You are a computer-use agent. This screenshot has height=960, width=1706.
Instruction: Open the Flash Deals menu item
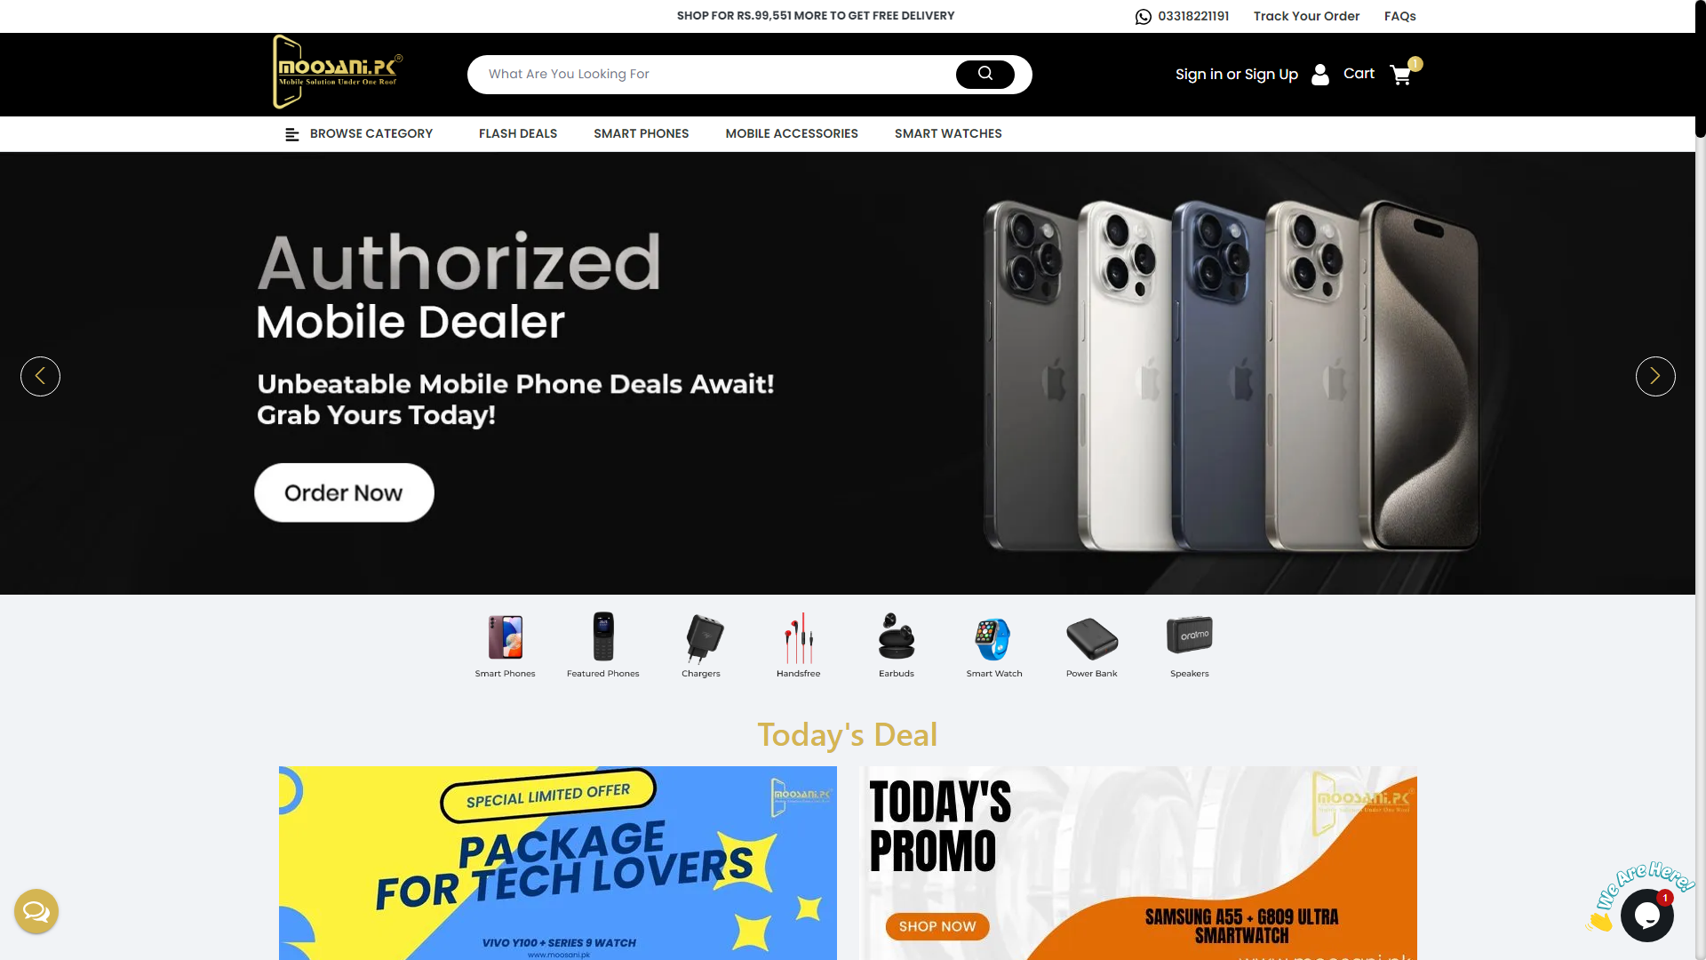[518, 134]
